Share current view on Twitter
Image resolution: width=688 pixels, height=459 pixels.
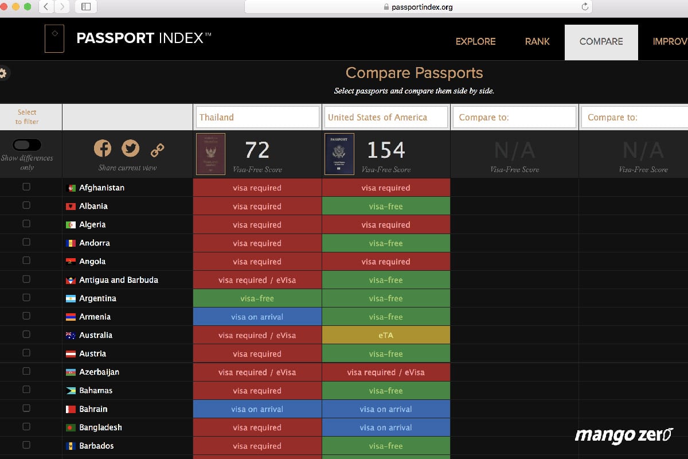coord(131,149)
